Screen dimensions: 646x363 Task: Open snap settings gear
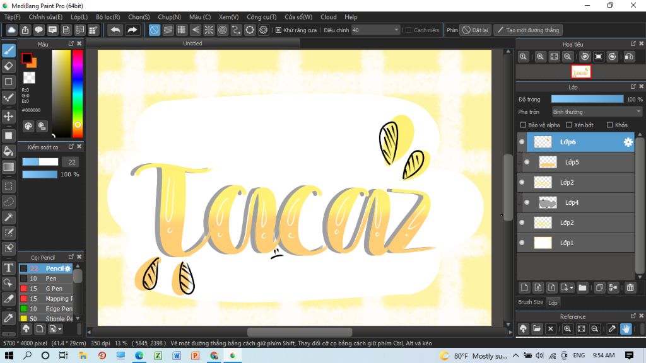tap(263, 30)
